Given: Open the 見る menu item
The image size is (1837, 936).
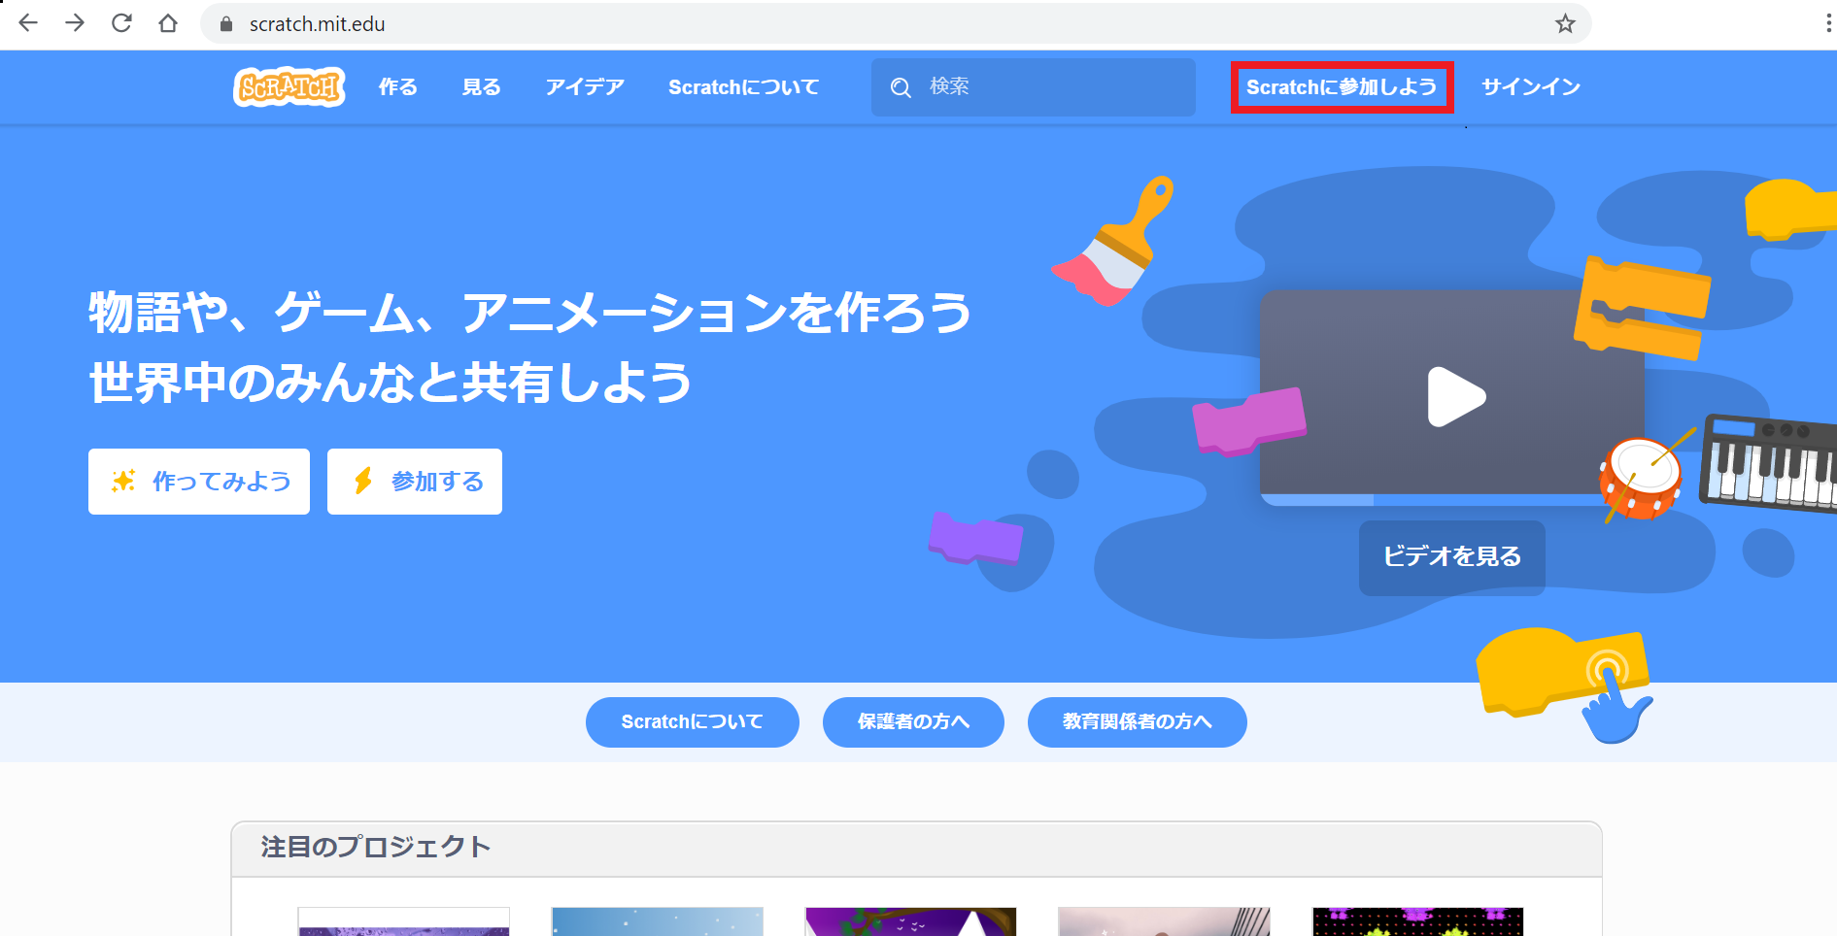Looking at the screenshot, I should coord(482,87).
